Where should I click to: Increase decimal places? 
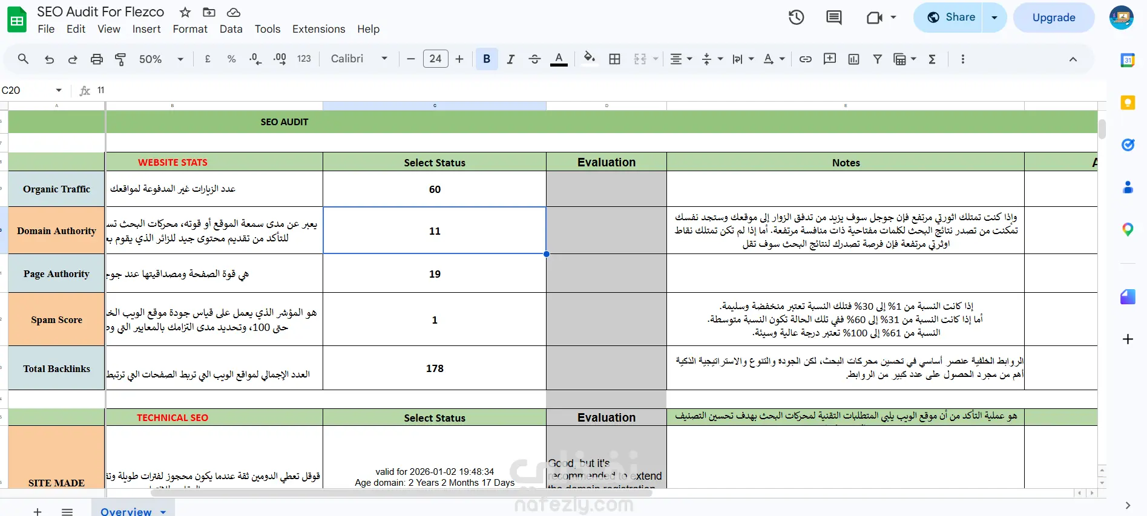pos(280,59)
